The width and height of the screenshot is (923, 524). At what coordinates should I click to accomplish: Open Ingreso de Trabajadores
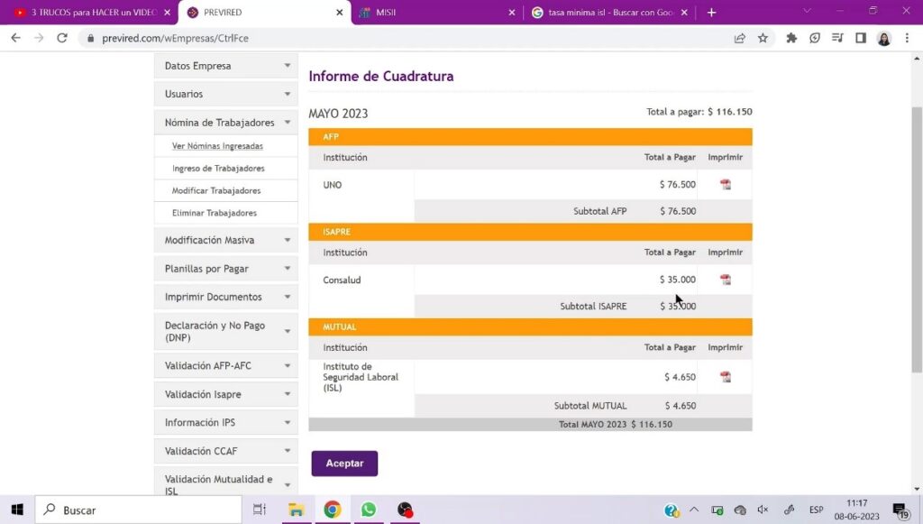point(218,169)
